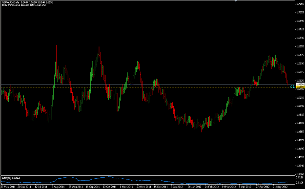Click the 16 Sep 2011 date label
Image resolution: width=305 pixels, height=189 pixels.
click(x=93, y=187)
